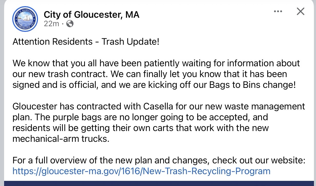
Task: Click the globe public audience icon
Action: click(70, 24)
